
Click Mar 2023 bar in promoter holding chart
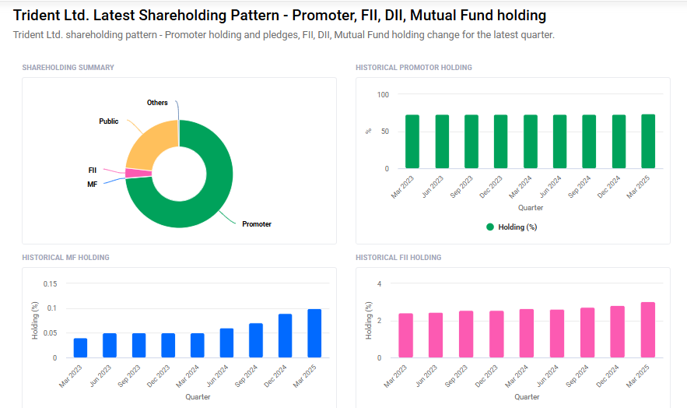pos(412,142)
